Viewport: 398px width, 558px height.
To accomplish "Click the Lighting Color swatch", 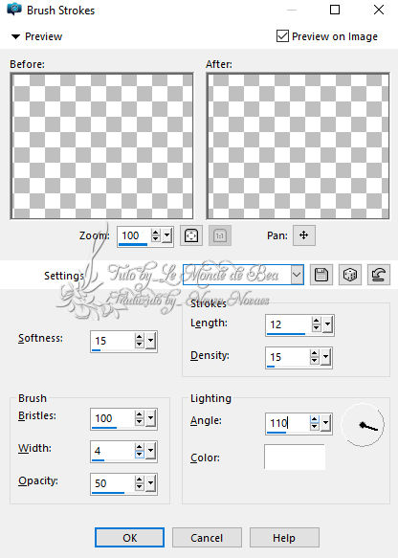I will click(295, 457).
